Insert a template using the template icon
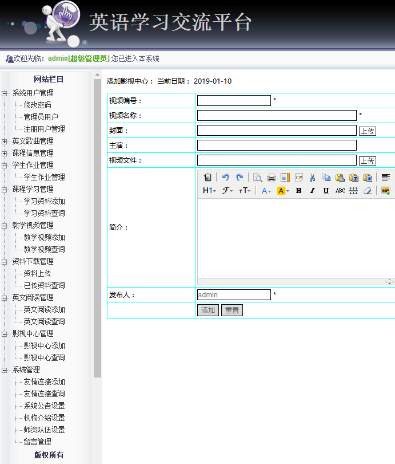Image resolution: width=395 pixels, height=464 pixels. 285,177
